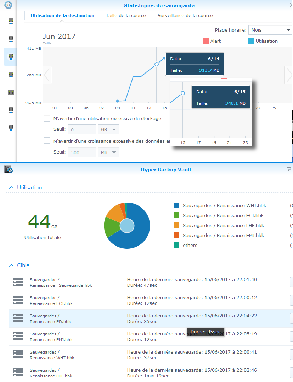Select Renaissance LHF.hbk in the Cible list
Image resolution: width=293 pixels, height=382 pixels.
pyautogui.click(x=51, y=373)
